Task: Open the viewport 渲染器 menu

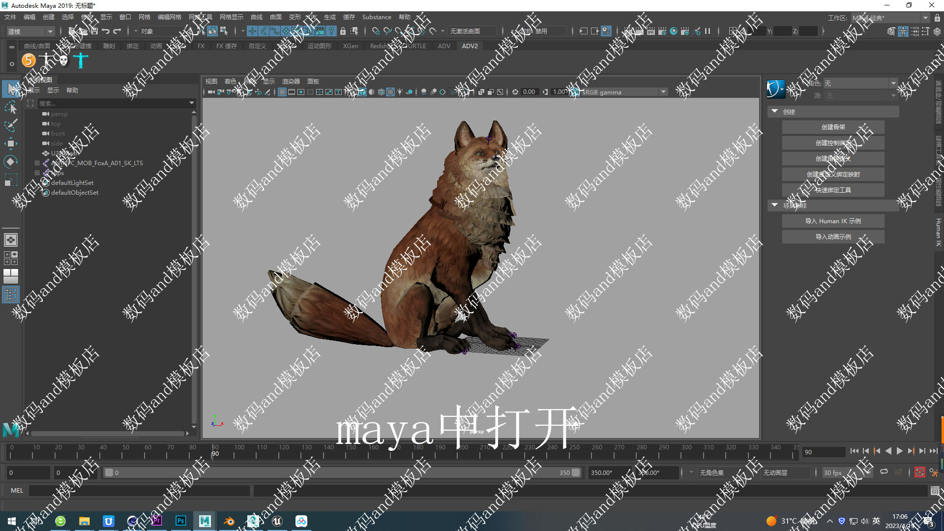Action: tap(291, 81)
